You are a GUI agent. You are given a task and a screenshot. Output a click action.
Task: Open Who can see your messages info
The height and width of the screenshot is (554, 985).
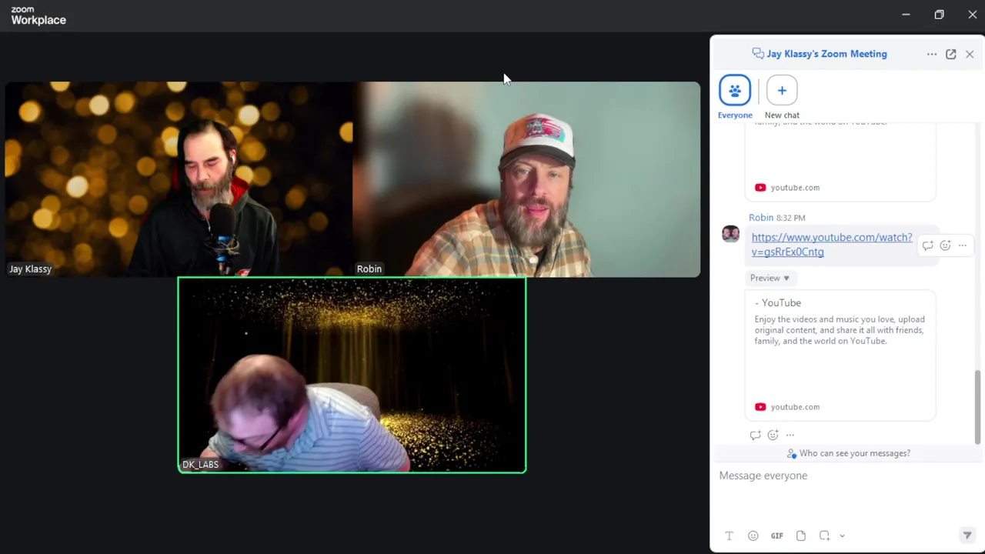tap(848, 453)
